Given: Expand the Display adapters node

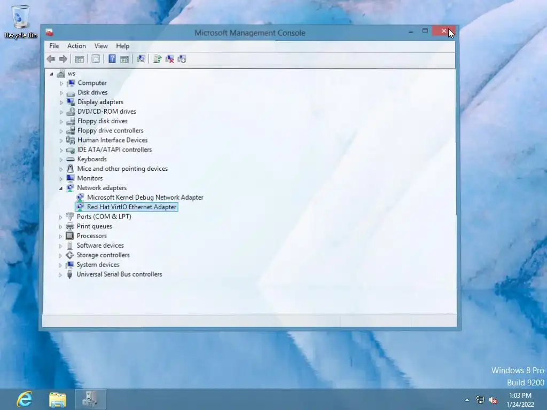Looking at the screenshot, I should (x=61, y=102).
